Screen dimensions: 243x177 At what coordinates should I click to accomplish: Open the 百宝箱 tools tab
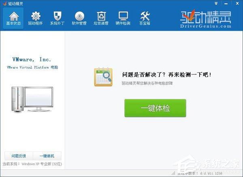point(145,18)
